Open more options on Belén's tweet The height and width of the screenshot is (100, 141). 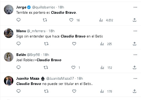(x=135, y=55)
